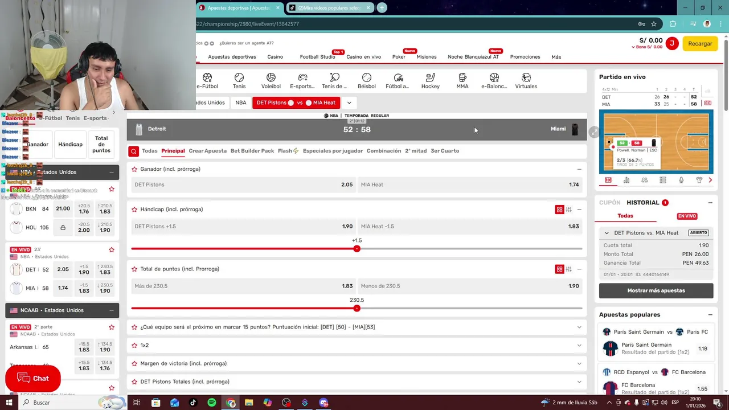This screenshot has height=410, width=729.
Task: Open the E-sports category icon
Action: pos(302,77)
